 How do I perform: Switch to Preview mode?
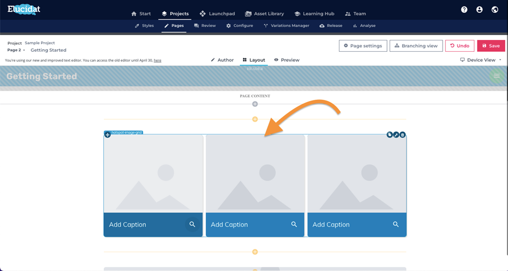coord(286,60)
